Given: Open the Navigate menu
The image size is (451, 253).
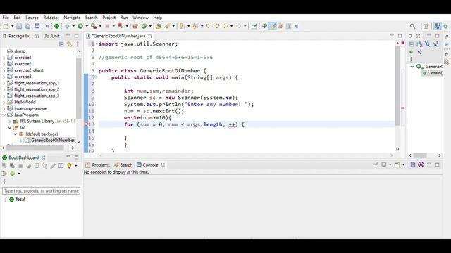Looking at the screenshot, I should [72, 18].
